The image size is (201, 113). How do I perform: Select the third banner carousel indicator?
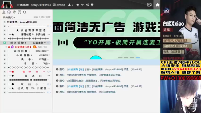(x=132, y=58)
